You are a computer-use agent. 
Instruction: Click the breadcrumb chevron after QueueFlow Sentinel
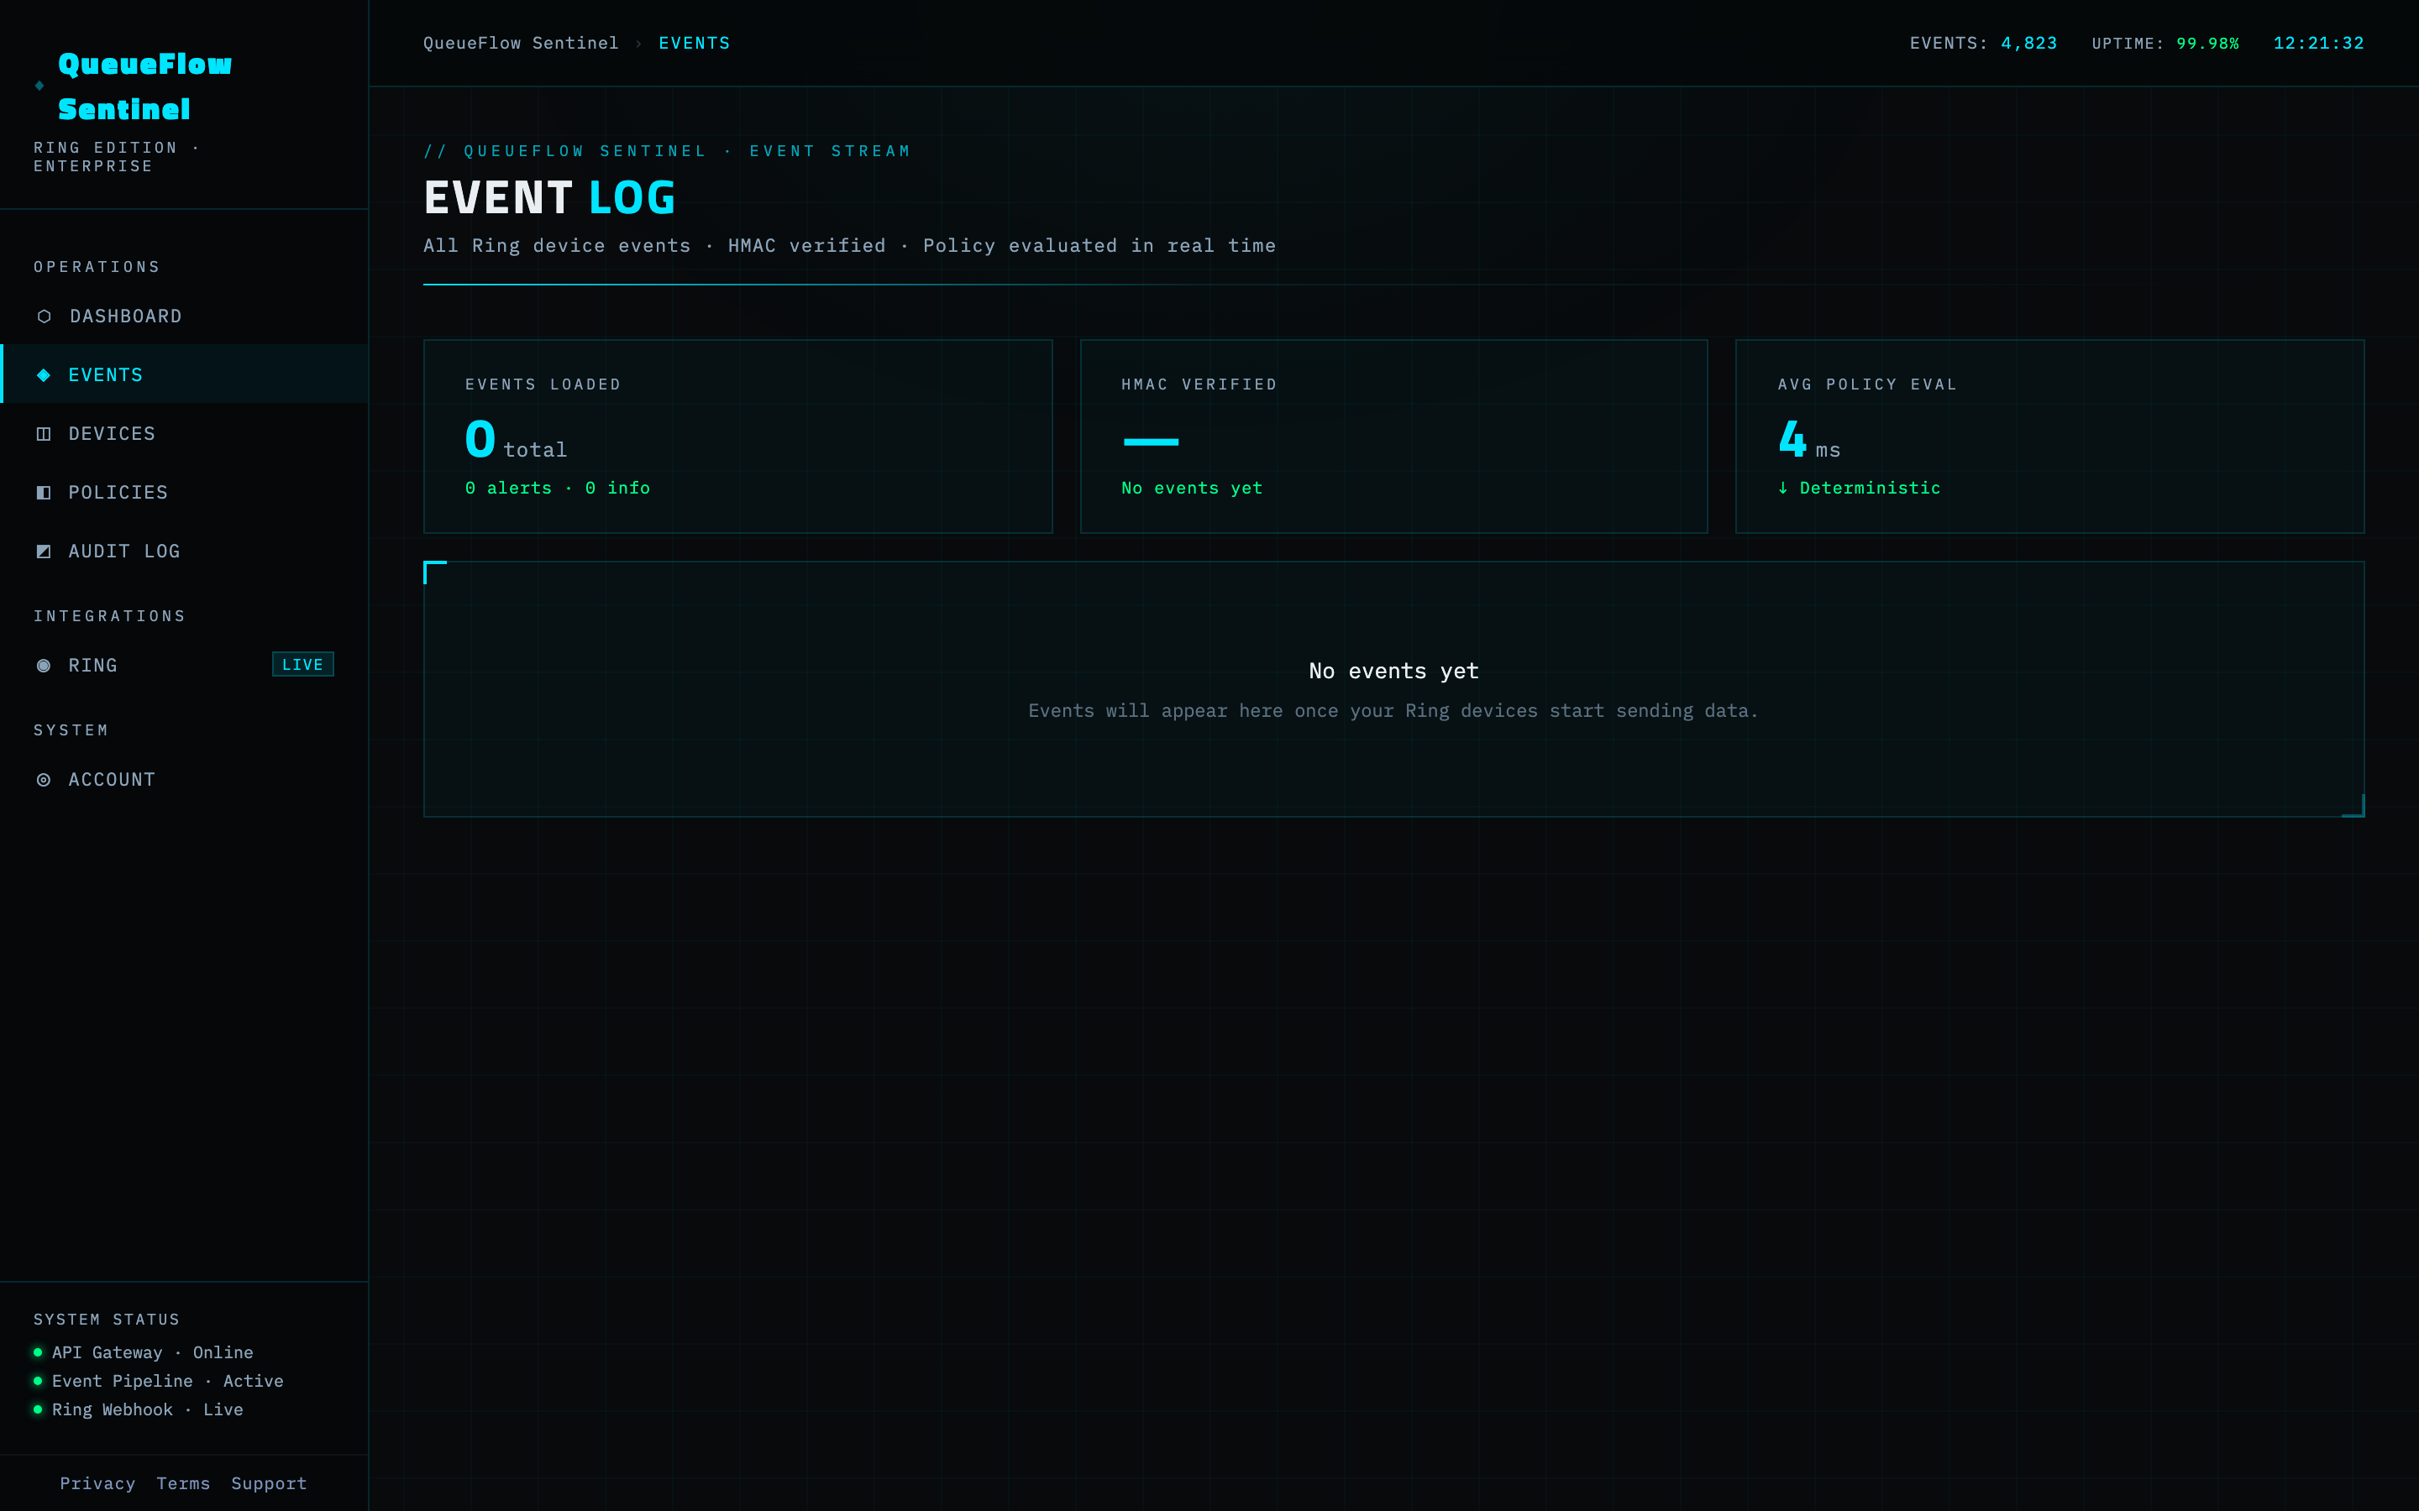point(638,43)
